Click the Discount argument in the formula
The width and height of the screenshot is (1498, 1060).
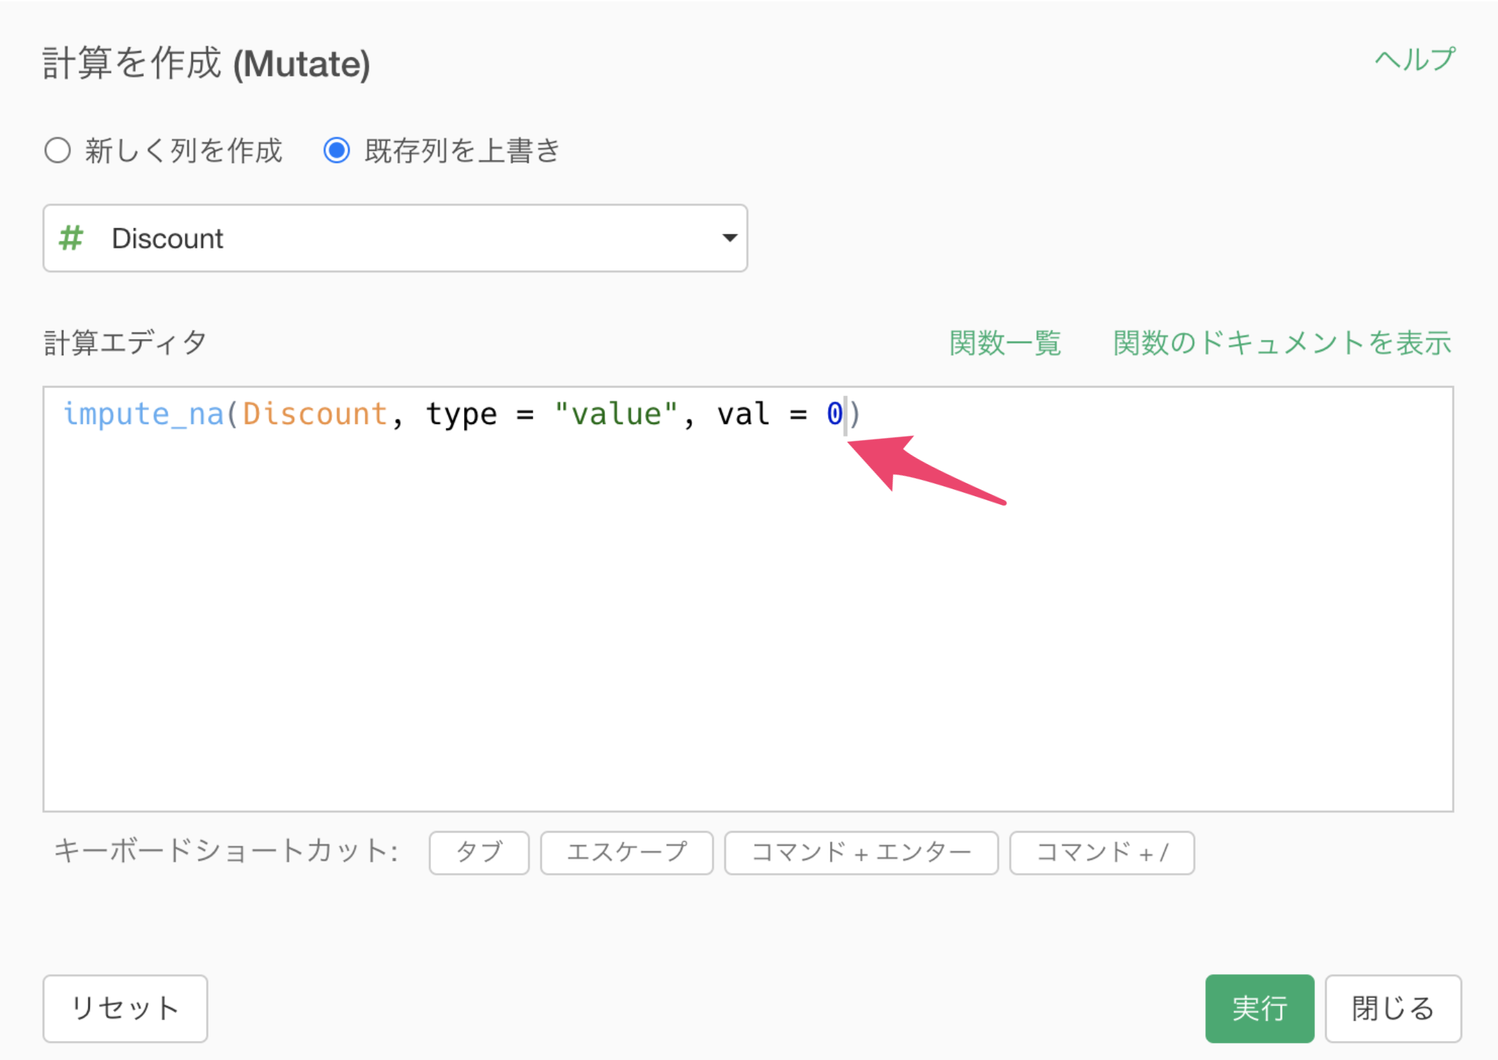314,413
